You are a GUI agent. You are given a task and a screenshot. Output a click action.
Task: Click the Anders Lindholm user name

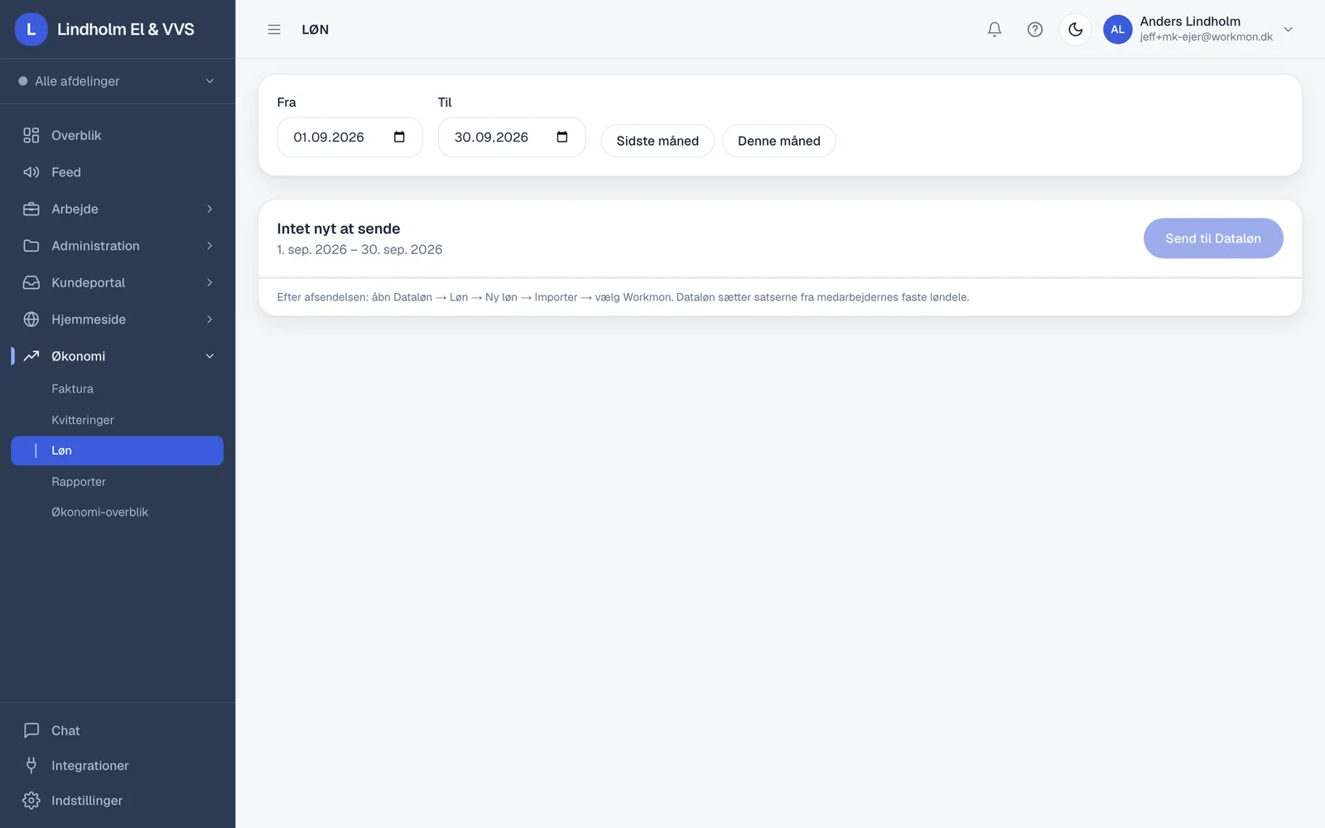tap(1190, 22)
